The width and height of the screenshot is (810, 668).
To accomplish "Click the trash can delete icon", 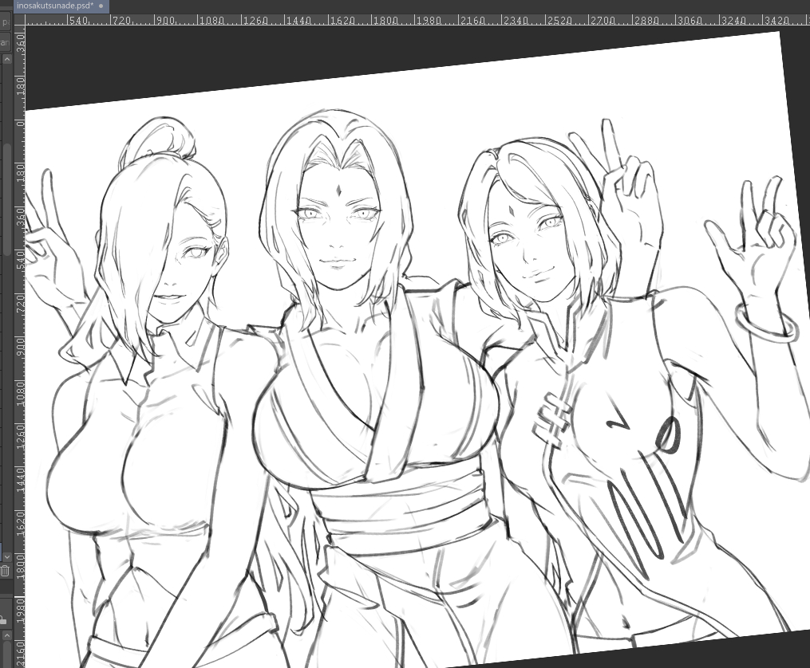I will click(5, 571).
